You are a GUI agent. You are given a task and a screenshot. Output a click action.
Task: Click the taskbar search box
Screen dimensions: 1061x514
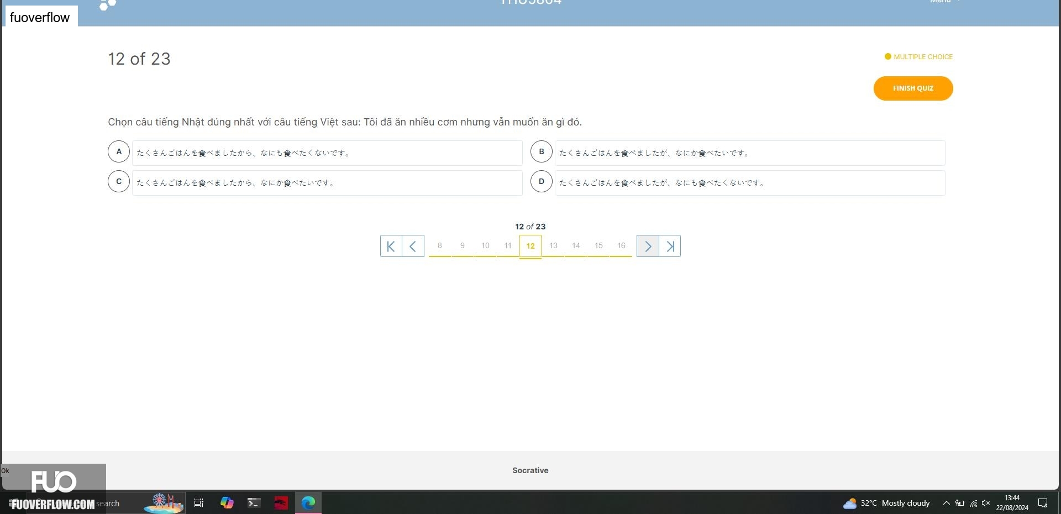pos(105,503)
